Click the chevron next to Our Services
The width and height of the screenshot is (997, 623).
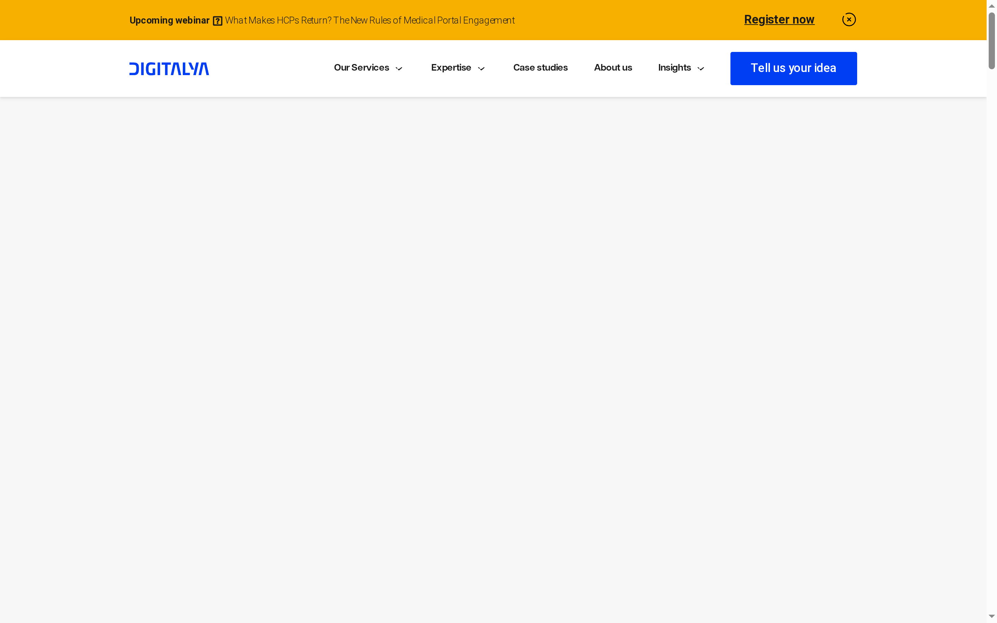[x=398, y=69]
